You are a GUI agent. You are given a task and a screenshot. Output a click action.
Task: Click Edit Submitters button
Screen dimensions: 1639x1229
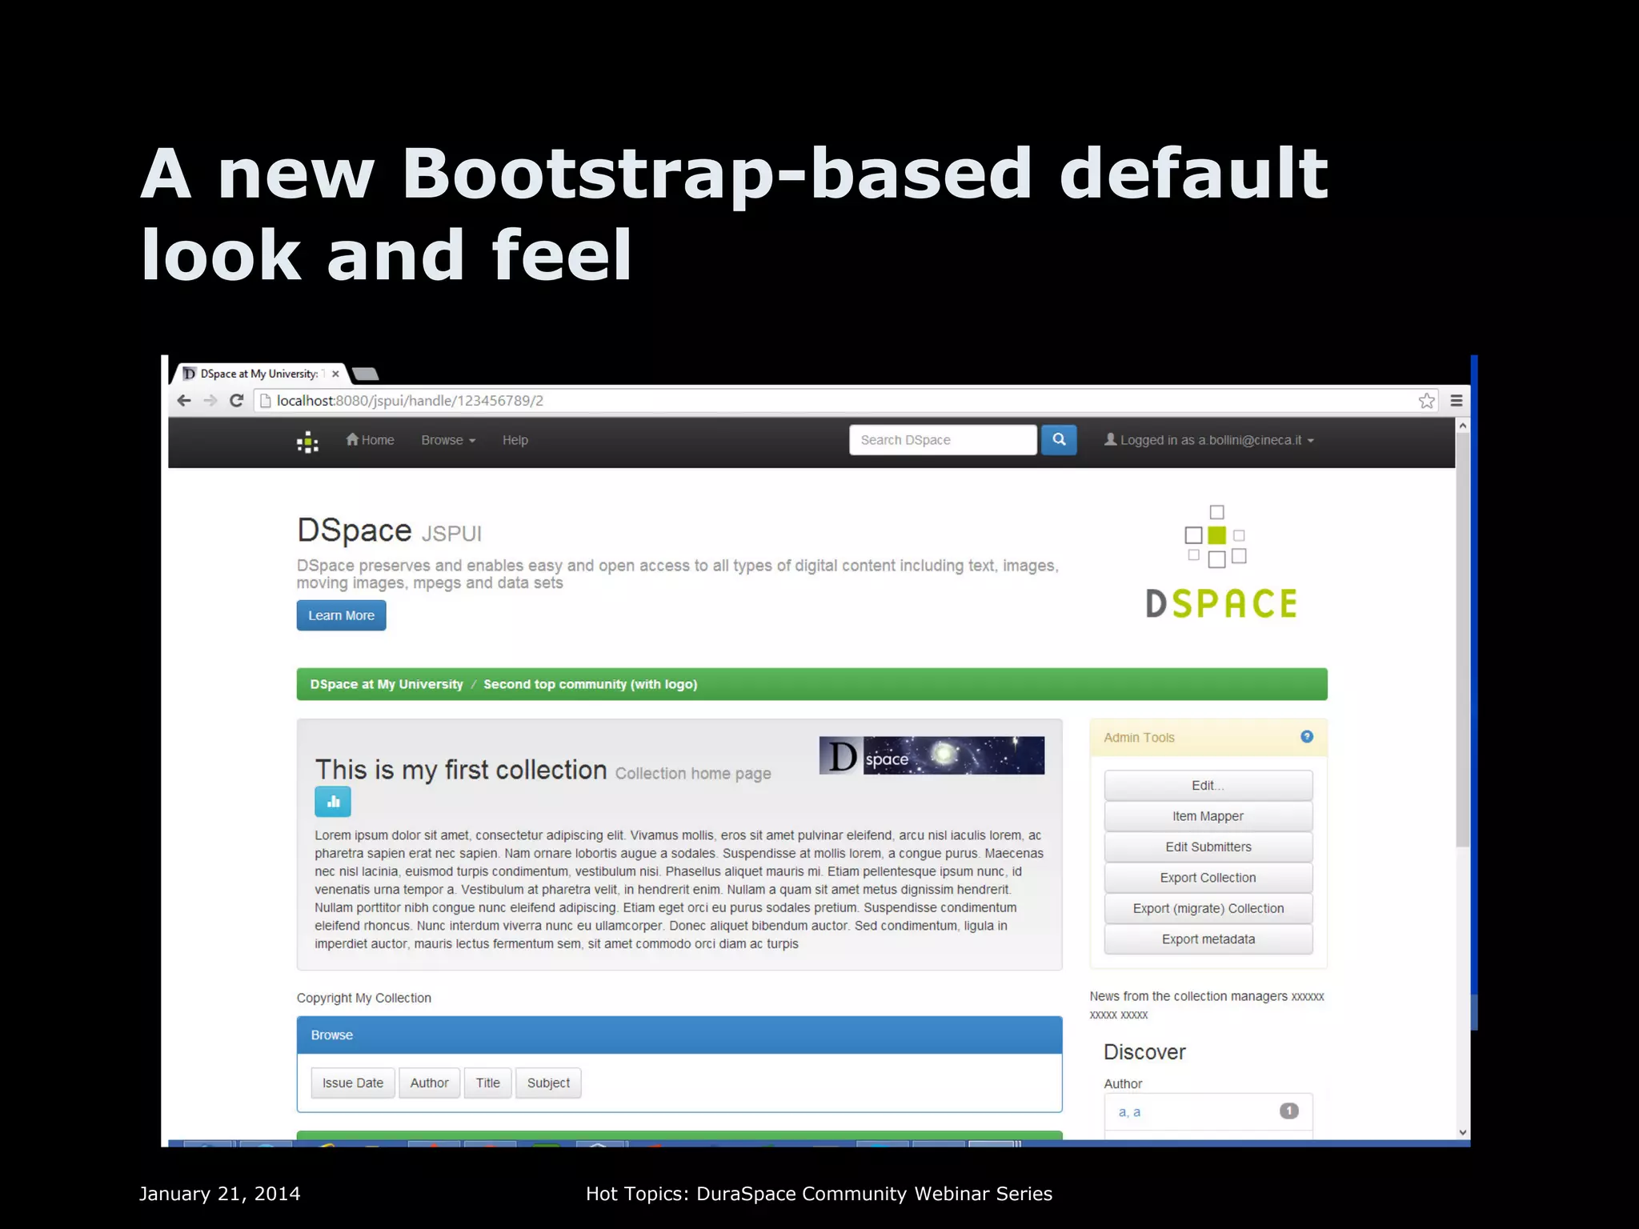[1208, 847]
